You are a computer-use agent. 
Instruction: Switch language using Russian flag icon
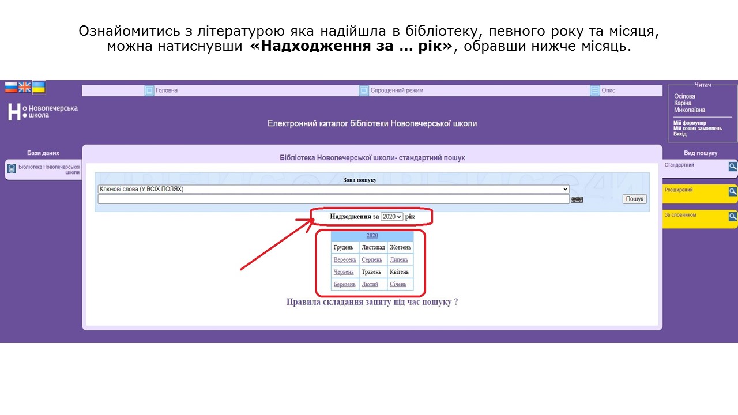pyautogui.click(x=11, y=87)
